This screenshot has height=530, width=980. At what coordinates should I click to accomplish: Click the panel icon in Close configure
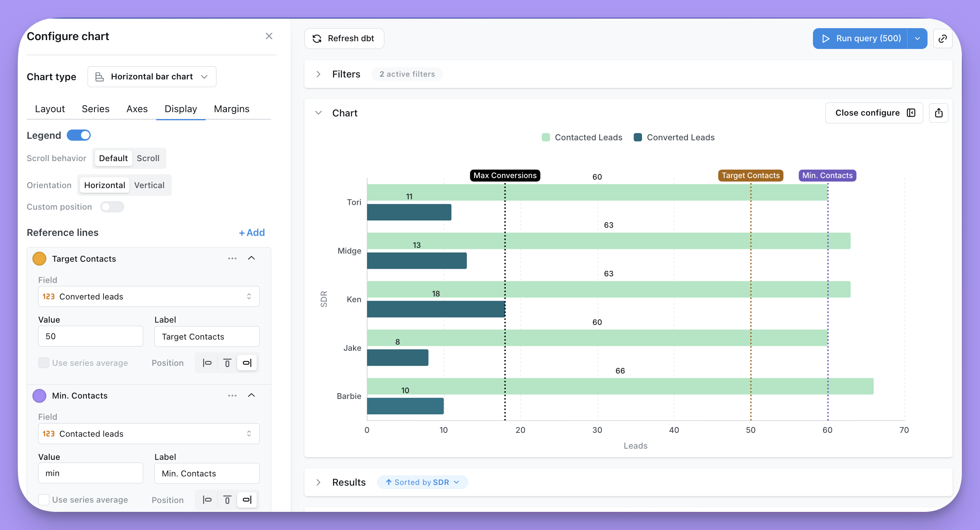coord(911,113)
